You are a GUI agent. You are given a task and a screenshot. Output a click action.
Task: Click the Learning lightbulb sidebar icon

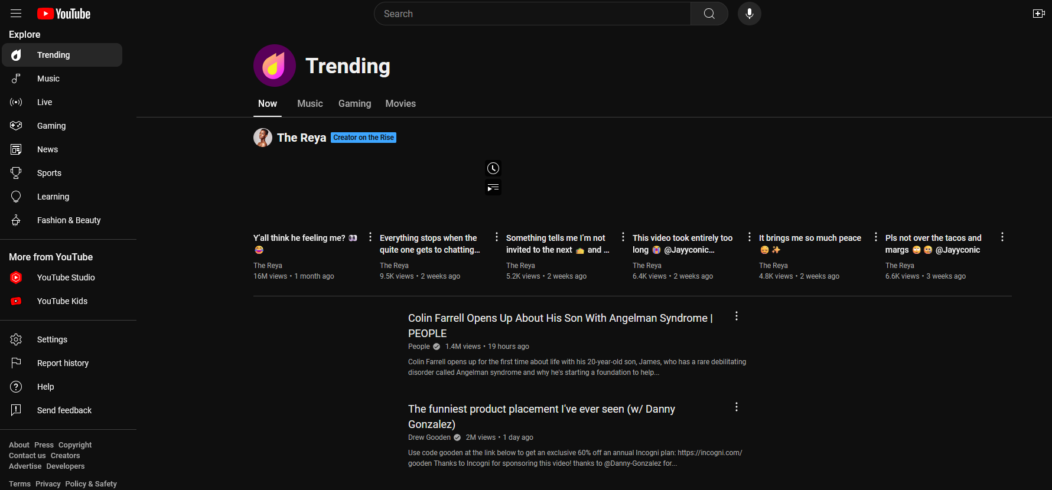pyautogui.click(x=17, y=197)
